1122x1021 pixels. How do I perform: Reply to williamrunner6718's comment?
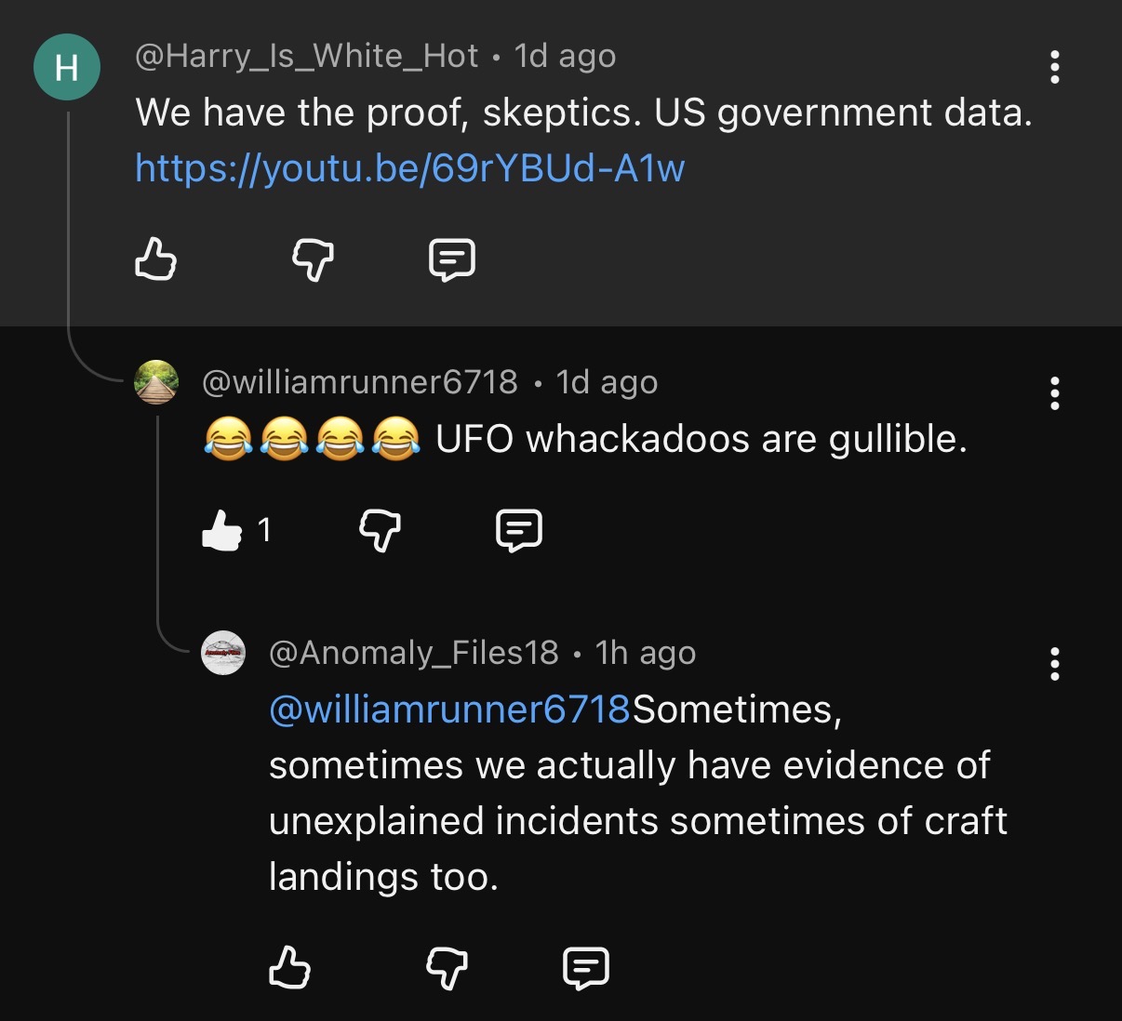[x=519, y=530]
